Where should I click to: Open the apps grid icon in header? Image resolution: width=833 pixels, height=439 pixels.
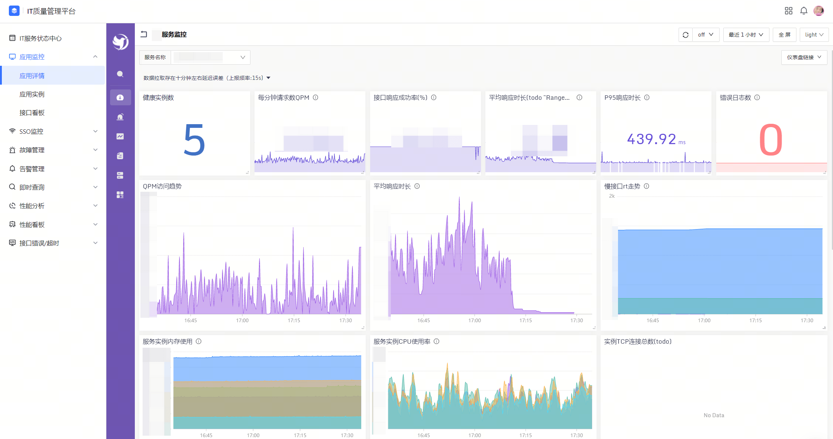[x=789, y=11]
